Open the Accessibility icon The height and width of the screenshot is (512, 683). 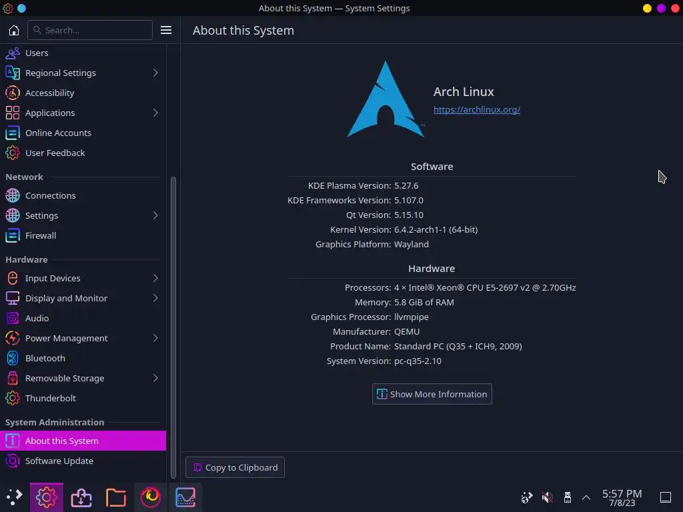(13, 93)
